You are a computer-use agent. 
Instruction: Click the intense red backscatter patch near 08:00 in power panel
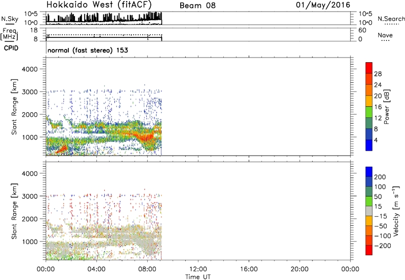point(146,137)
